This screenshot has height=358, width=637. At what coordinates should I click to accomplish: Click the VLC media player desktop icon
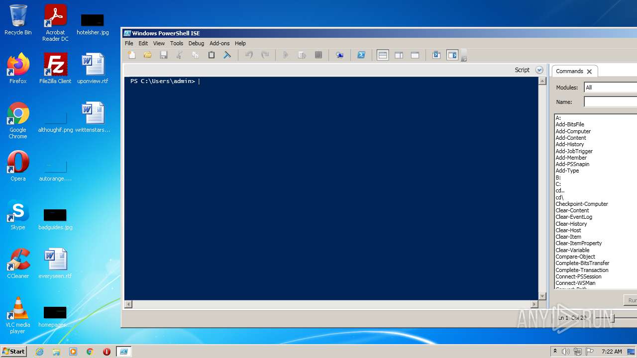click(18, 315)
